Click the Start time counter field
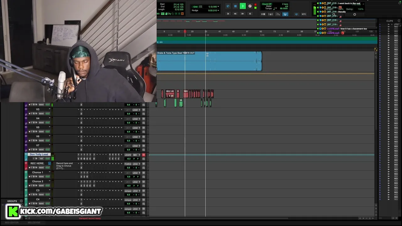Image resolution: width=402 pixels, height=226 pixels. pyautogui.click(x=178, y=4)
